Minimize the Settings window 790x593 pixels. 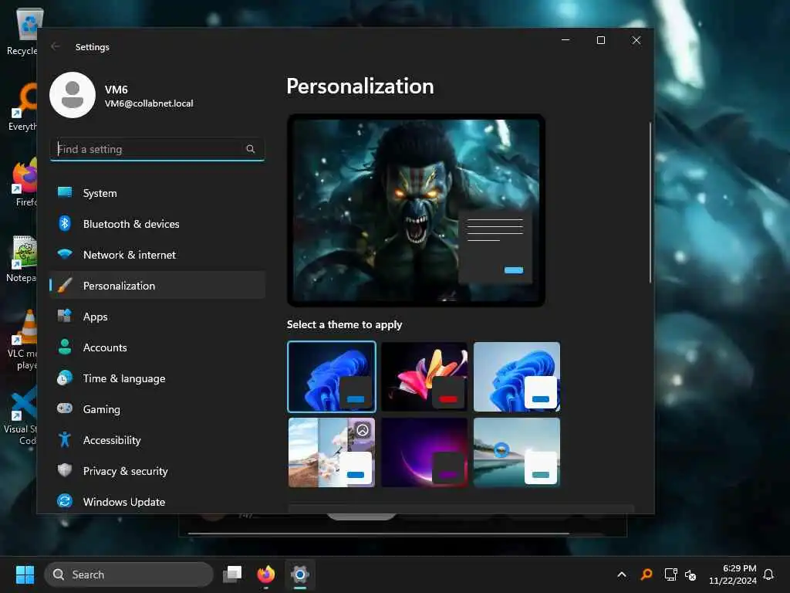point(565,40)
